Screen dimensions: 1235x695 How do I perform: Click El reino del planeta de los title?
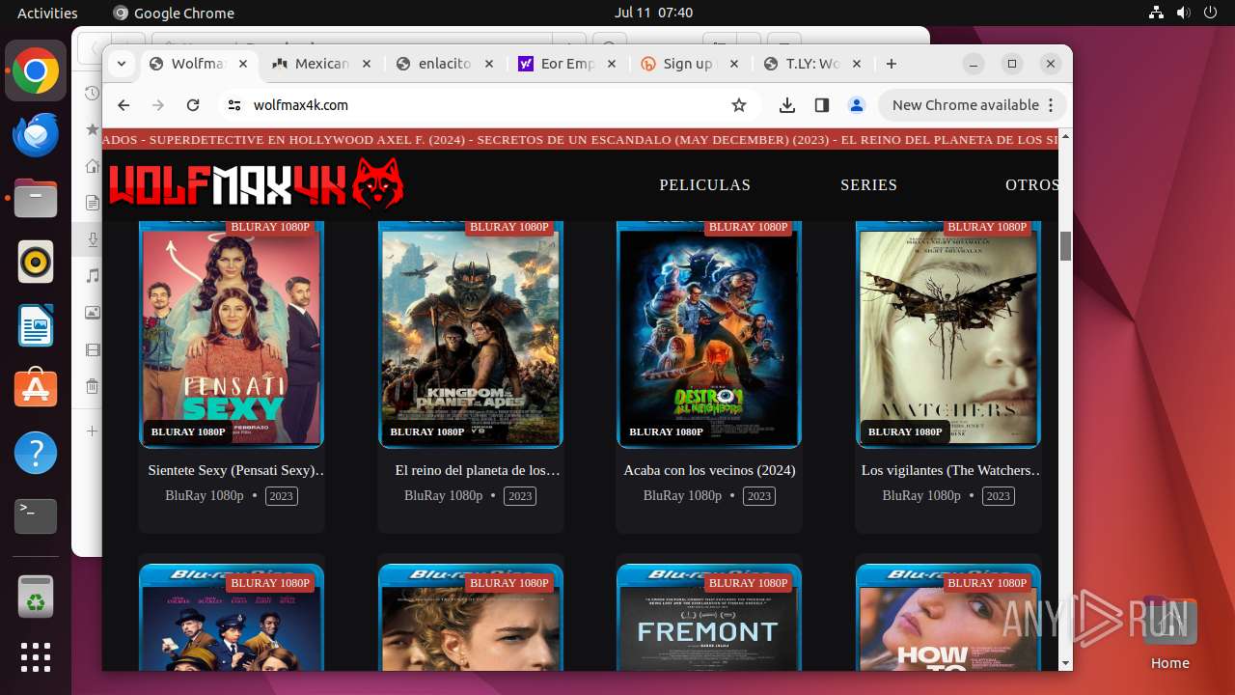coord(478,471)
